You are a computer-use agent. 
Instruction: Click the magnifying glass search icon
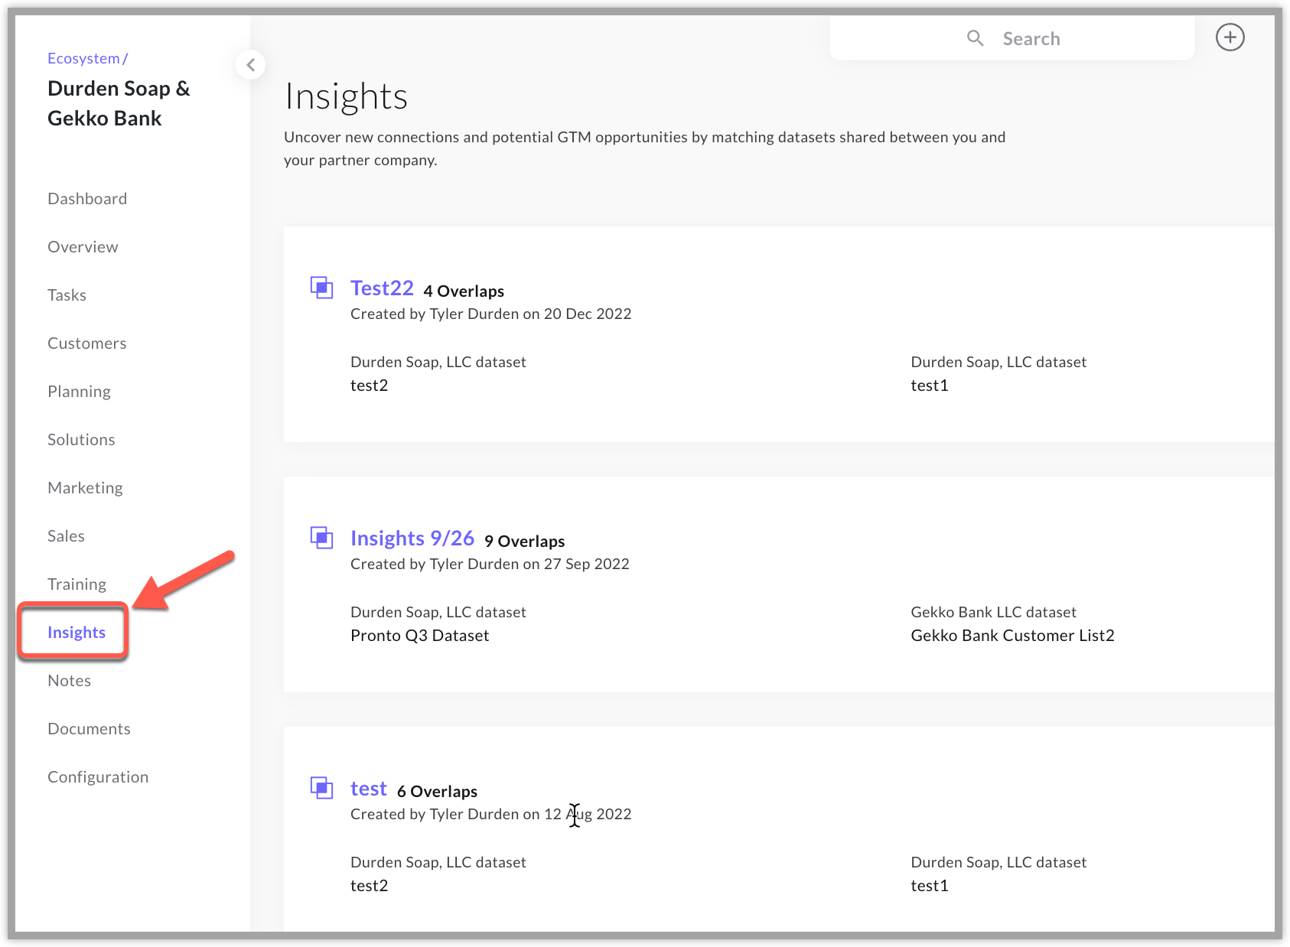click(x=975, y=37)
